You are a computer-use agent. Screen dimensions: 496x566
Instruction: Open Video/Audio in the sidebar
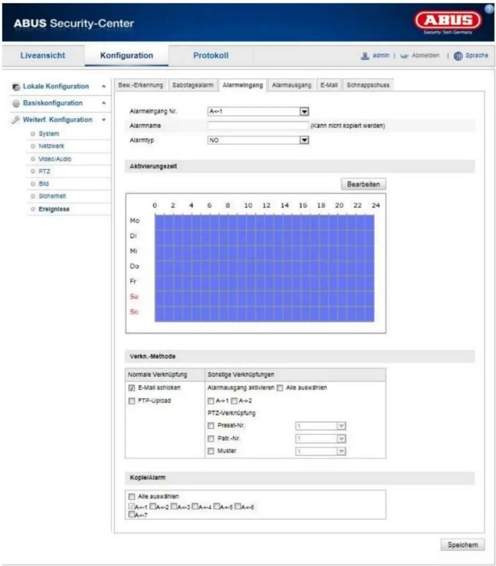pos(55,159)
